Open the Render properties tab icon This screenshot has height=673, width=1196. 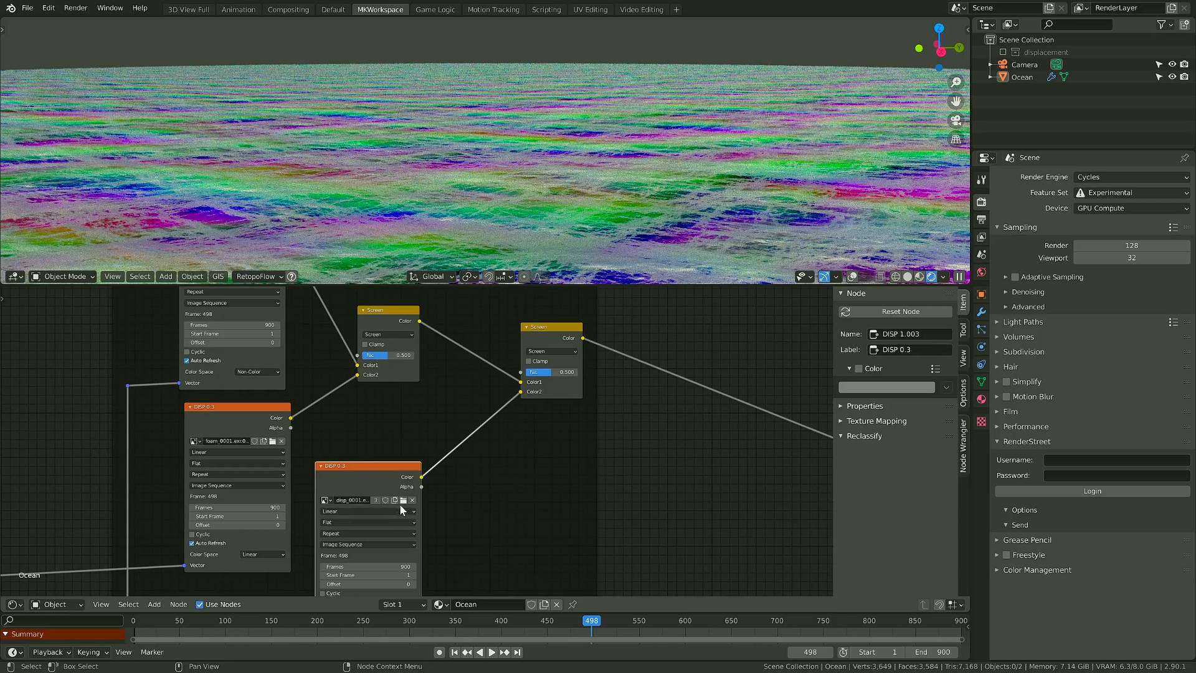pyautogui.click(x=981, y=202)
